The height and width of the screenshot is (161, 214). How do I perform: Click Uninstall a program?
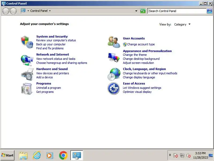[48, 88]
